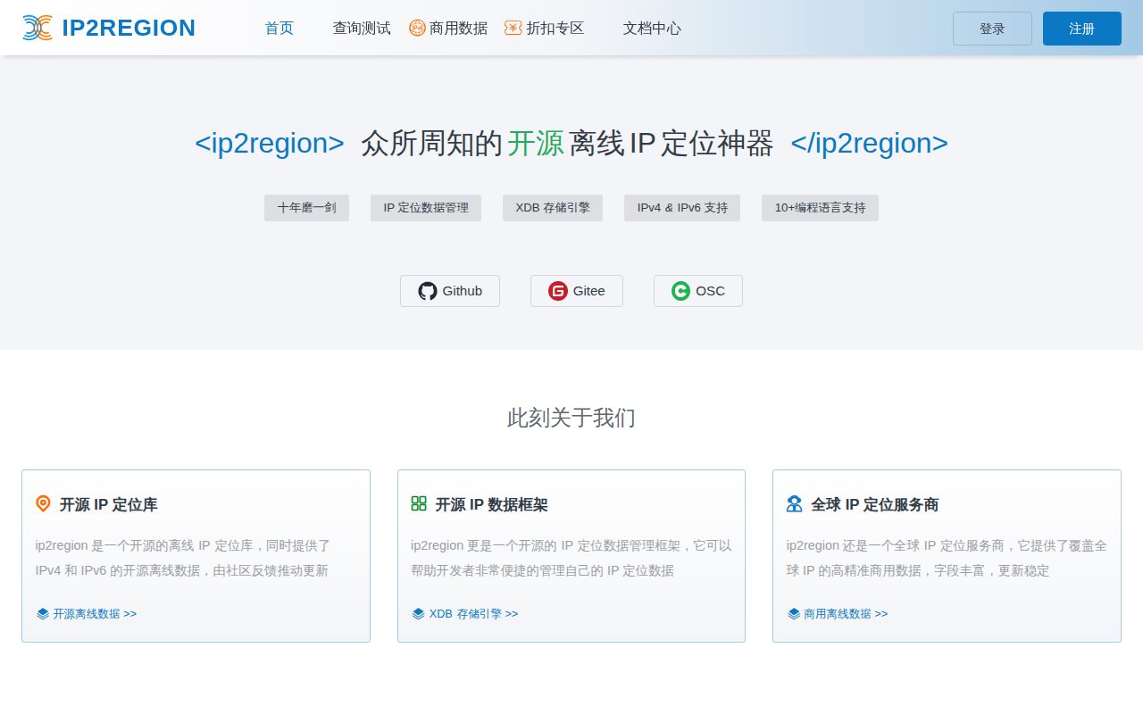Viewport: 1143px width, 714px height.
Task: Click the opening <ip2region> tag text
Action: (270, 143)
